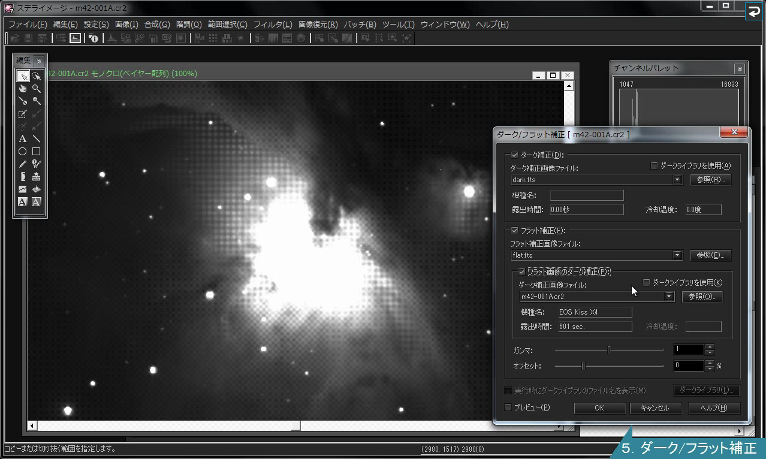The image size is (766, 459).
Task: Select the pencil tool in the toolbox
Action: [x=23, y=164]
